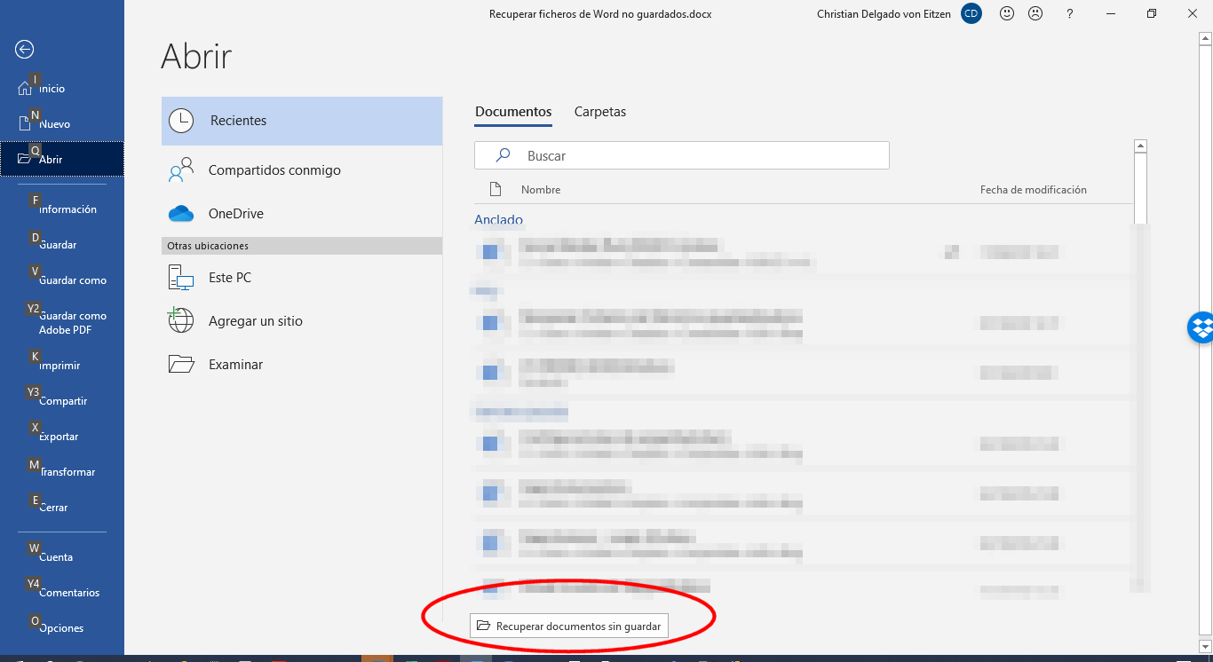Sort list by Fecha de modificación header
Image resolution: width=1213 pixels, height=662 pixels.
(1033, 190)
